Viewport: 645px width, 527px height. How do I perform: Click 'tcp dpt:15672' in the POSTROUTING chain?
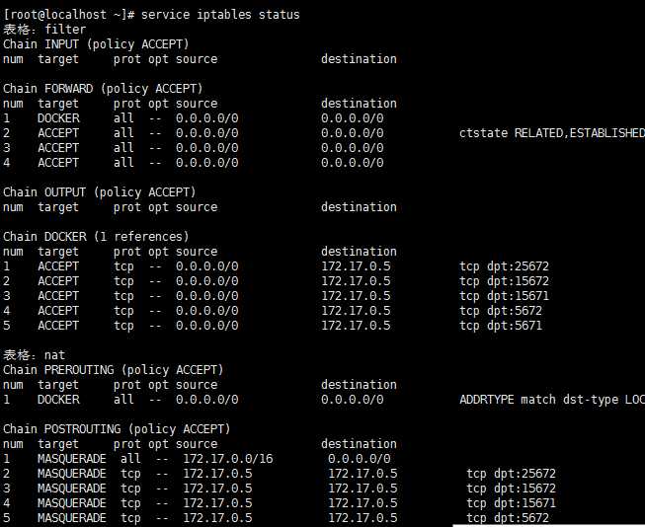click(511, 488)
